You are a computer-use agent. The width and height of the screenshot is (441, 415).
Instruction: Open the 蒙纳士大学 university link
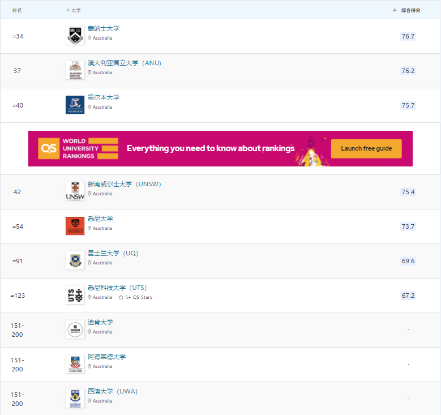(x=104, y=28)
